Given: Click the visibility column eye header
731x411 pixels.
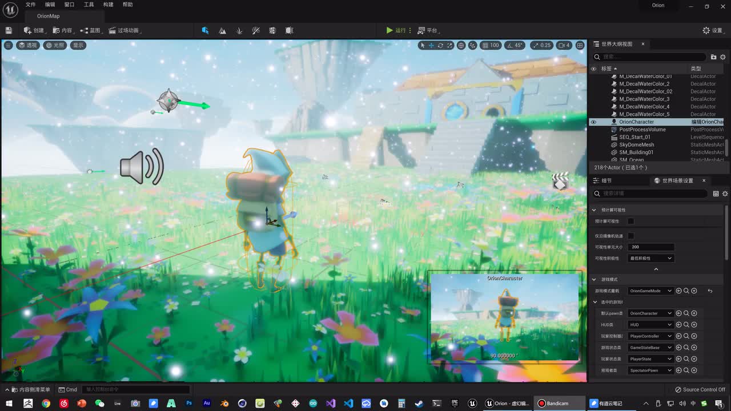Looking at the screenshot, I should click(x=593, y=68).
